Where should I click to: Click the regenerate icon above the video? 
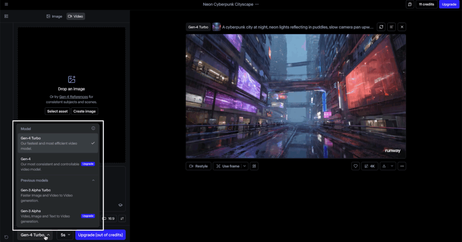pyautogui.click(x=381, y=27)
